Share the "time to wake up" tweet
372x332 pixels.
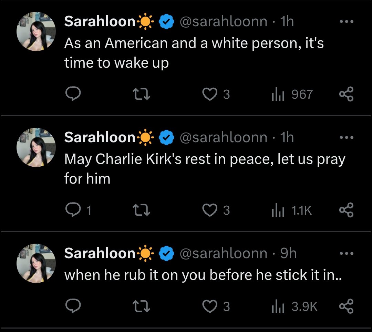347,94
